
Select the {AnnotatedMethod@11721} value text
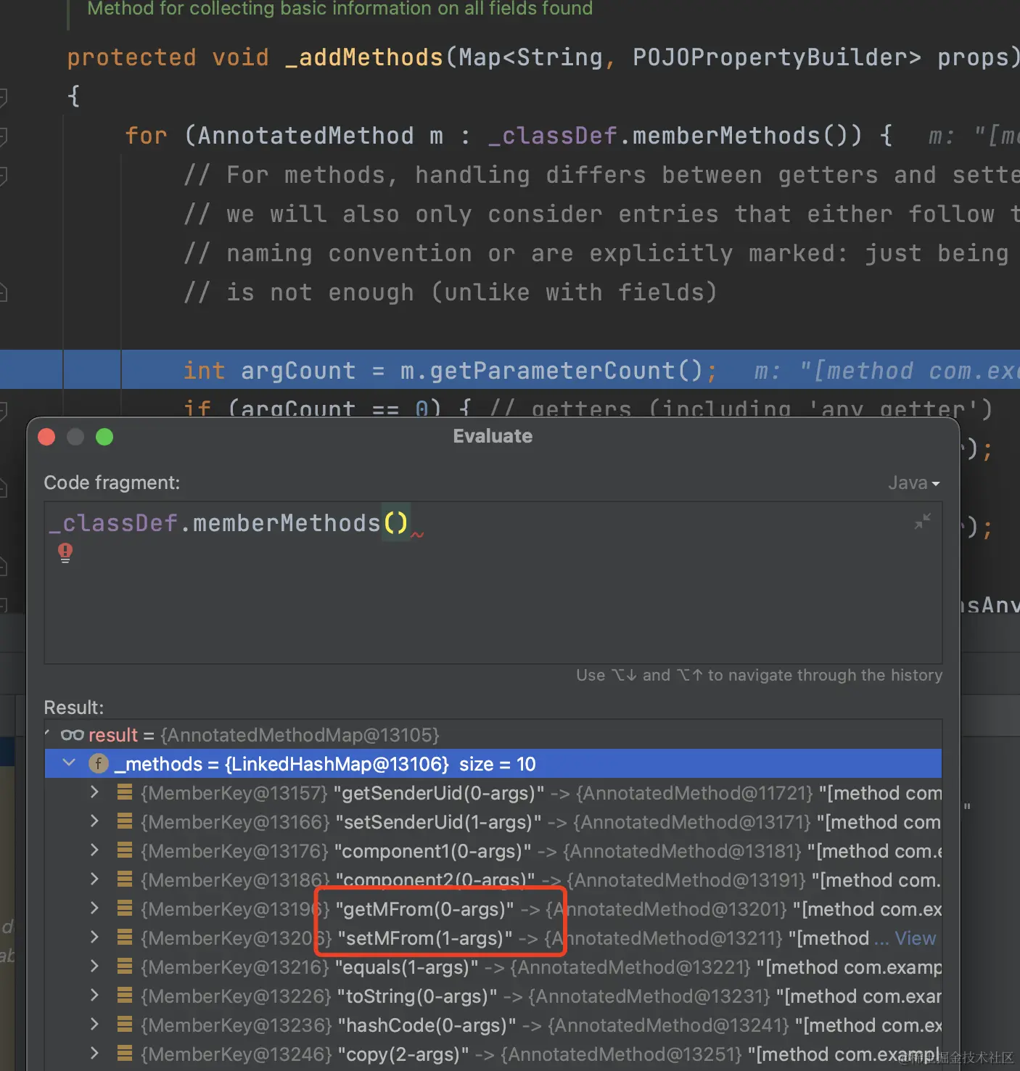coord(694,793)
